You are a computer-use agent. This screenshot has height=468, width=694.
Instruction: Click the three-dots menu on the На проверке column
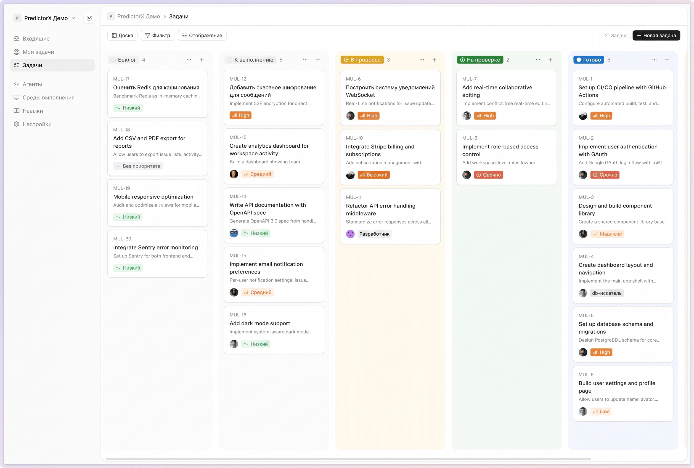coord(538,60)
